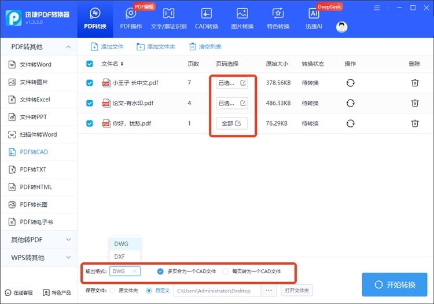Open 图片转换 tab

click(242, 19)
